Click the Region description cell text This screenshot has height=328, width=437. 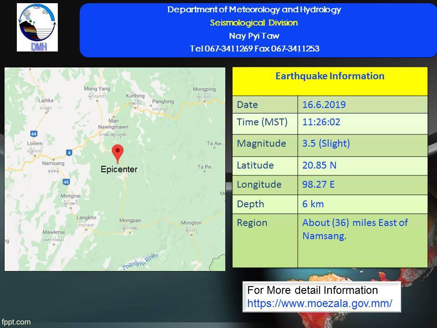[x=355, y=229]
